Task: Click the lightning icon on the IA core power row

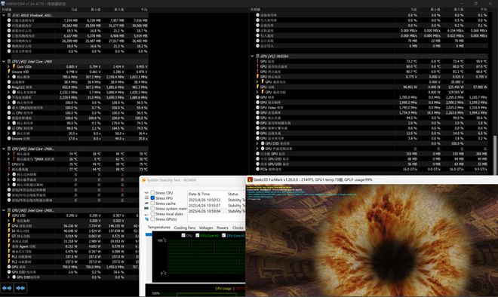Action: coord(9,231)
